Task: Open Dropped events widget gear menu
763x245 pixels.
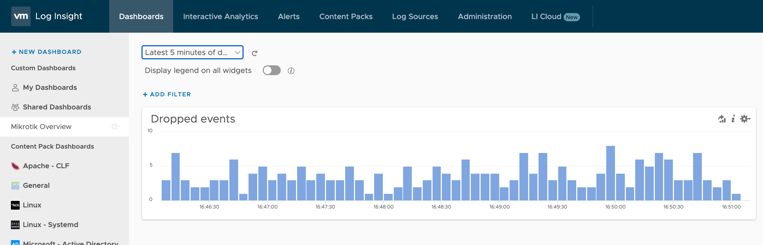Action: pos(745,119)
